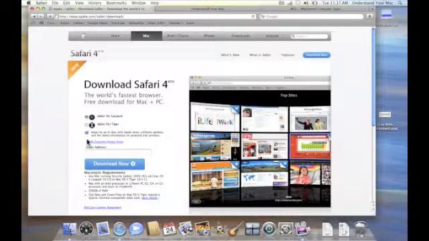Reload page using address bar icon
The image size is (429, 241).
coord(253,16)
